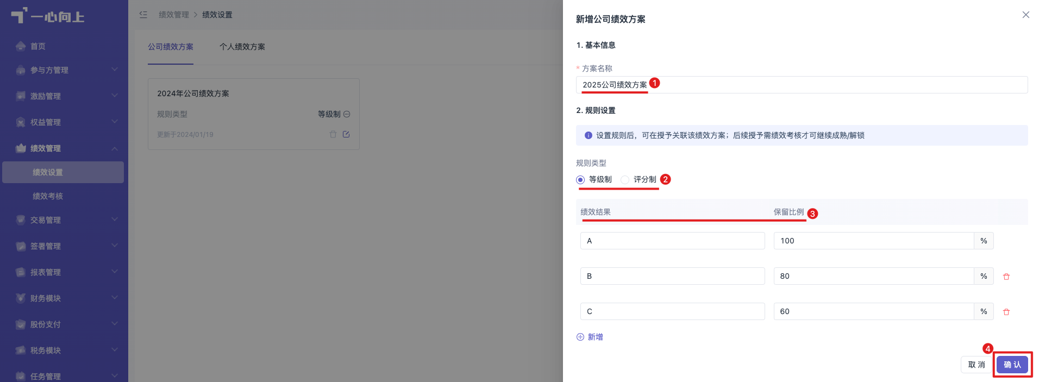This screenshot has width=1039, height=382.
Task: Delete the 2024年公司绩效方案 card via trash icon
Action: (x=333, y=134)
